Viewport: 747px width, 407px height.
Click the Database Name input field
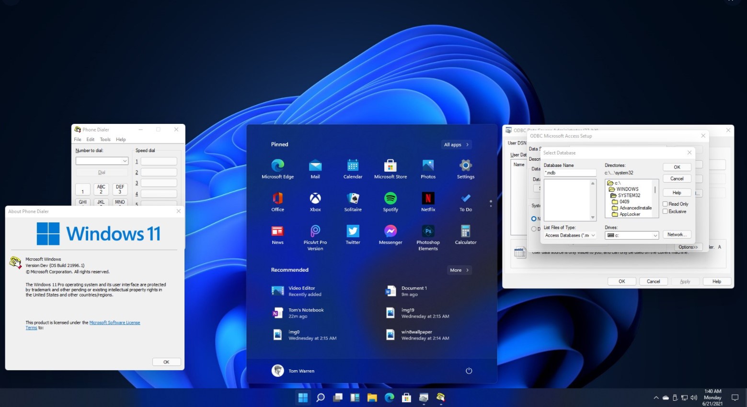(570, 173)
